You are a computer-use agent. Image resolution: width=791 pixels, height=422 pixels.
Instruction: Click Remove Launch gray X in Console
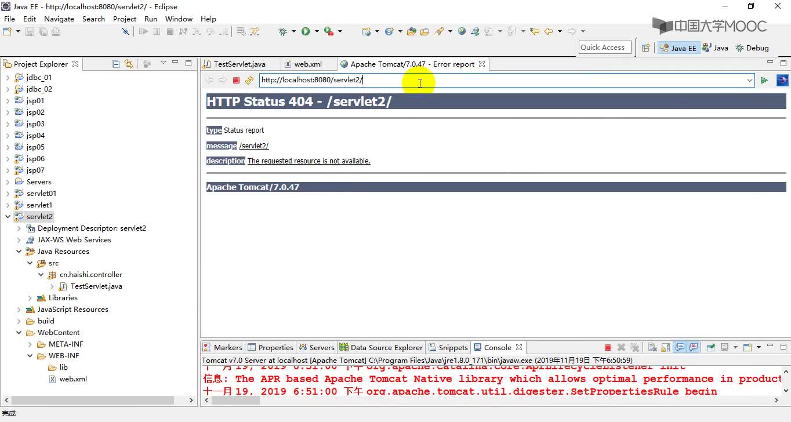621,347
